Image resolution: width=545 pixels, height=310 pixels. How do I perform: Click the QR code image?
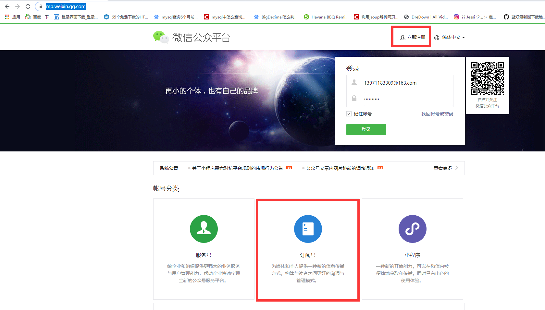[488, 78]
